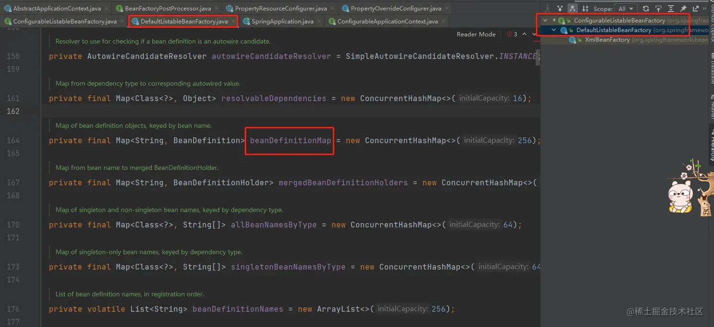Click the mergedBeanDefinitionHolders field name
This screenshot has height=327, width=714.
pos(343,182)
